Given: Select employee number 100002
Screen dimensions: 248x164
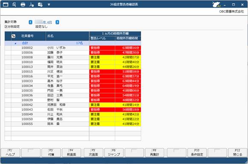Looking at the screenshot, I should pyautogui.click(x=27, y=48).
